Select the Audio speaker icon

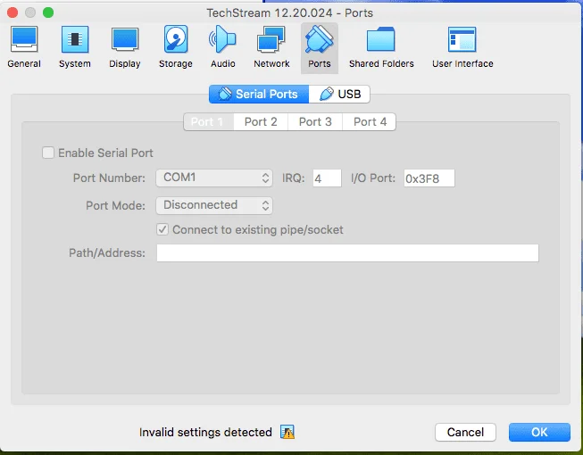click(x=222, y=46)
